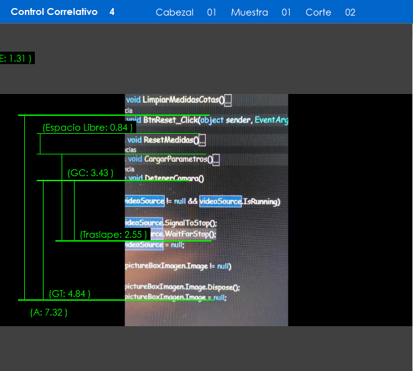Select the A: 7.32 measurement label
Screen dimensions: 413x371
(49, 312)
